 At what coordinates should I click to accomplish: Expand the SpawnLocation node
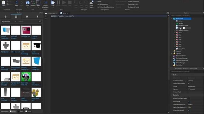174,30
